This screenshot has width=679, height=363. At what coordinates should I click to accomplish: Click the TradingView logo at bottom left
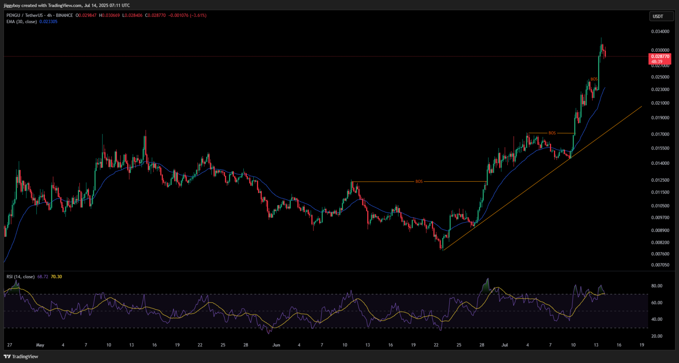(x=21, y=356)
